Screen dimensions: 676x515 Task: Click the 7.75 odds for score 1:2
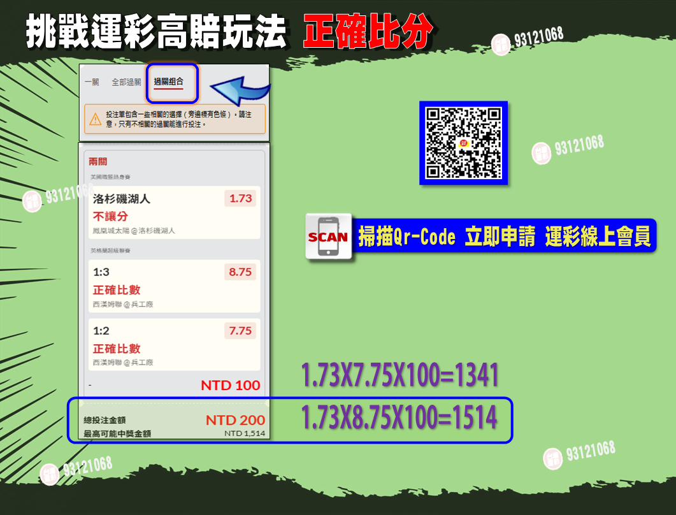(240, 331)
